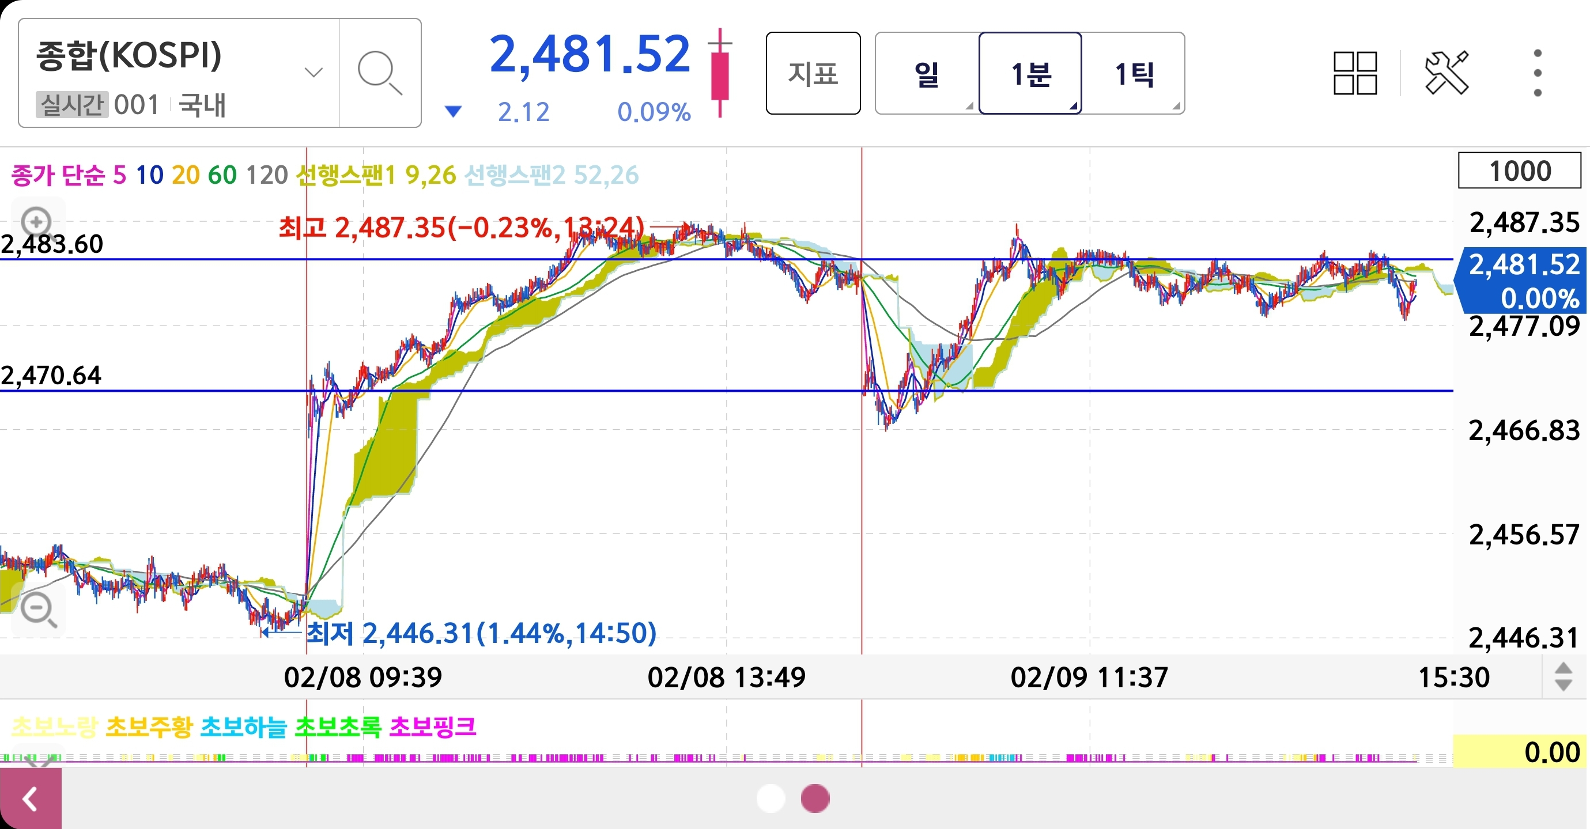Screen dimensions: 1590x829
Task: Click the current price 2,481.52 tag
Action: [x=1521, y=281]
